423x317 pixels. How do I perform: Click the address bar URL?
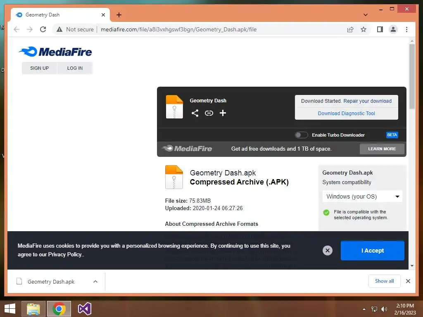pyautogui.click(x=178, y=29)
